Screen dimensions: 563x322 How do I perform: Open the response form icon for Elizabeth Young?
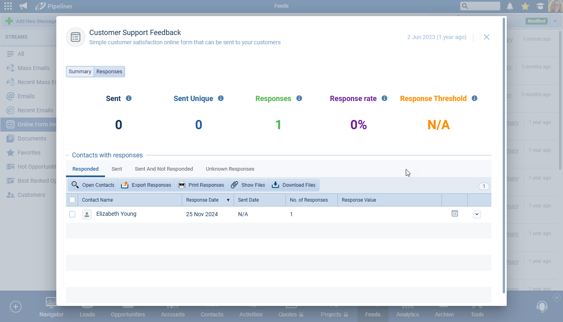455,214
